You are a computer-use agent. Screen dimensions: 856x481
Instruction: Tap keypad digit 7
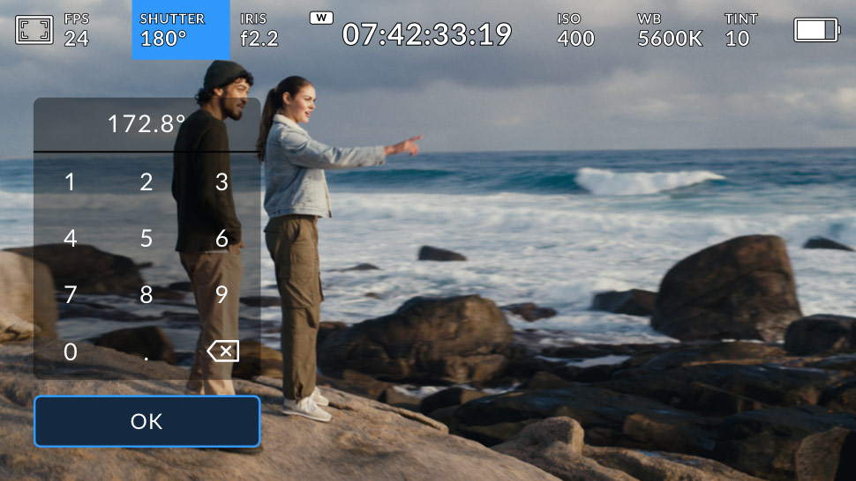70,295
